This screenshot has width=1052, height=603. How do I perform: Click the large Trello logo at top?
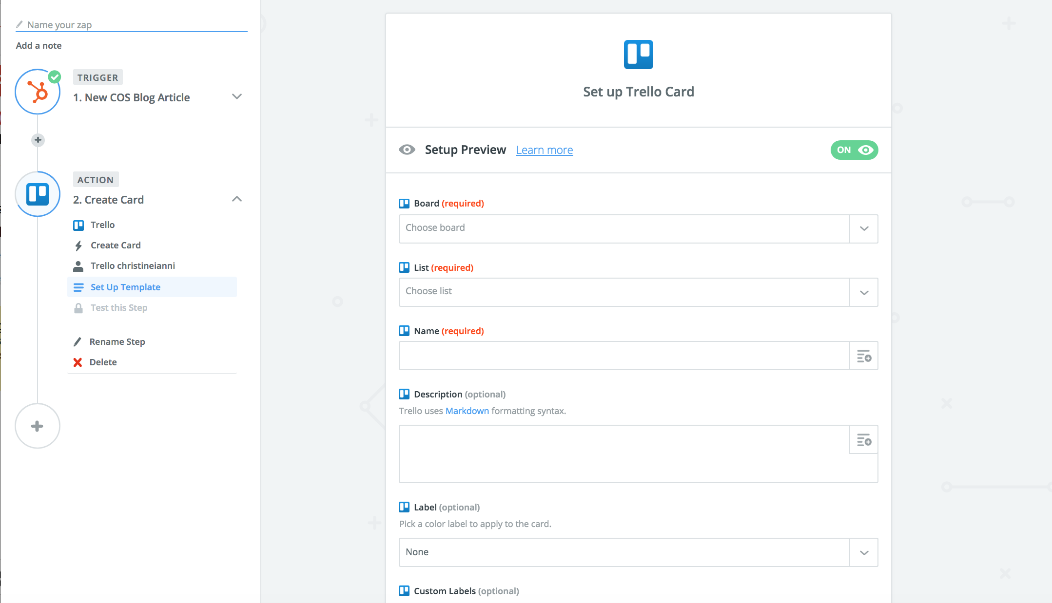click(x=638, y=55)
